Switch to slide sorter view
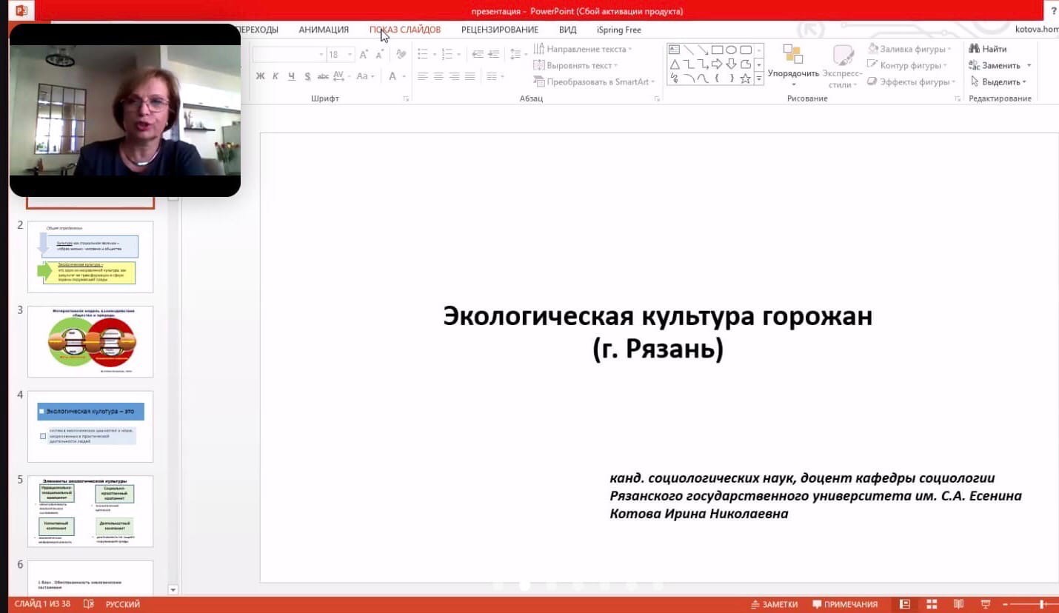Viewport: 1059px width, 613px height. click(932, 603)
